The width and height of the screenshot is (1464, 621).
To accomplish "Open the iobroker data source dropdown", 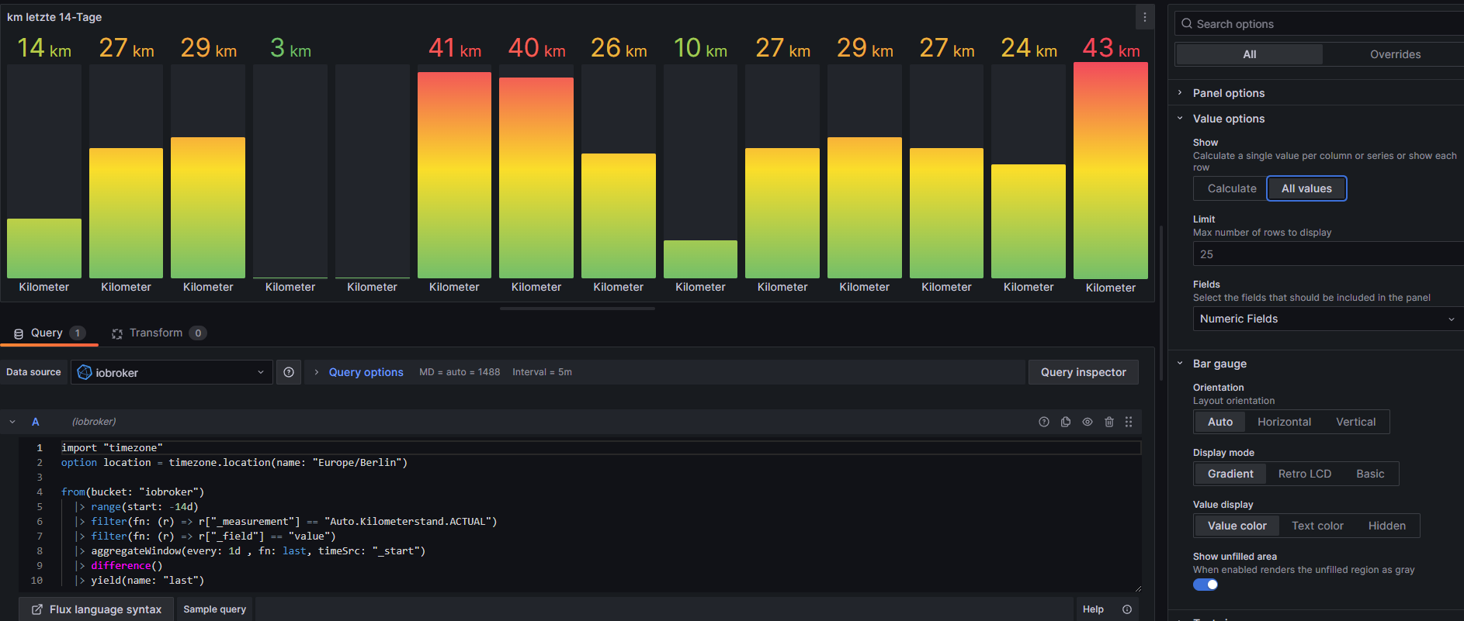I will [172, 372].
